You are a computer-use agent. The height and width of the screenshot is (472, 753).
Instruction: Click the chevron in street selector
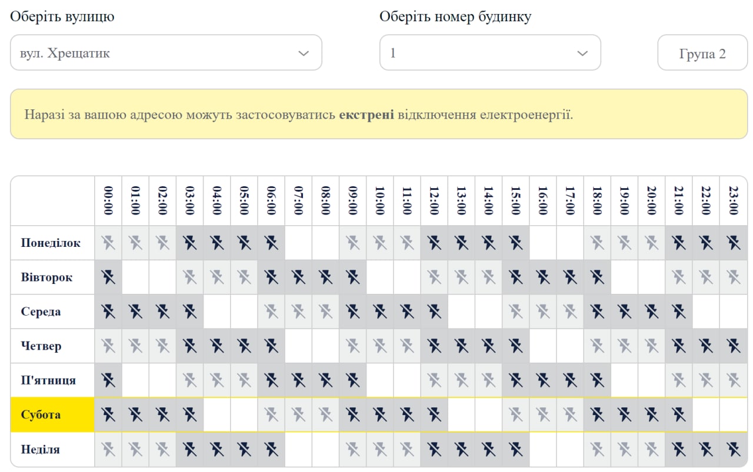click(x=304, y=53)
